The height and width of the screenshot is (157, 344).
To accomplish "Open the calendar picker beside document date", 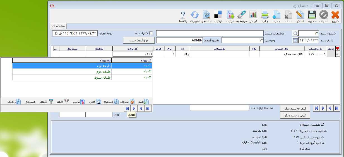I will click(295, 40).
